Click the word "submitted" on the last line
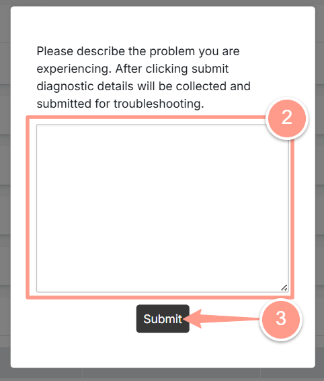 [x=64, y=104]
